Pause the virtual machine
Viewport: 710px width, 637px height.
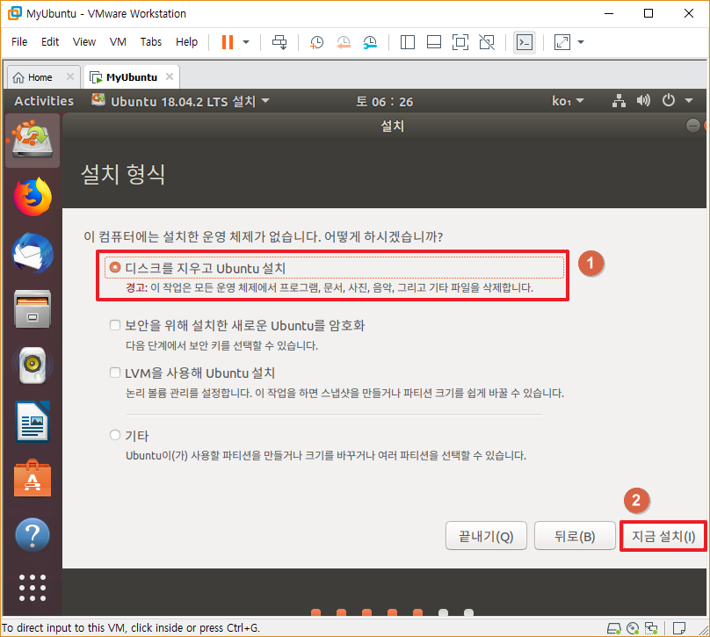click(x=228, y=42)
